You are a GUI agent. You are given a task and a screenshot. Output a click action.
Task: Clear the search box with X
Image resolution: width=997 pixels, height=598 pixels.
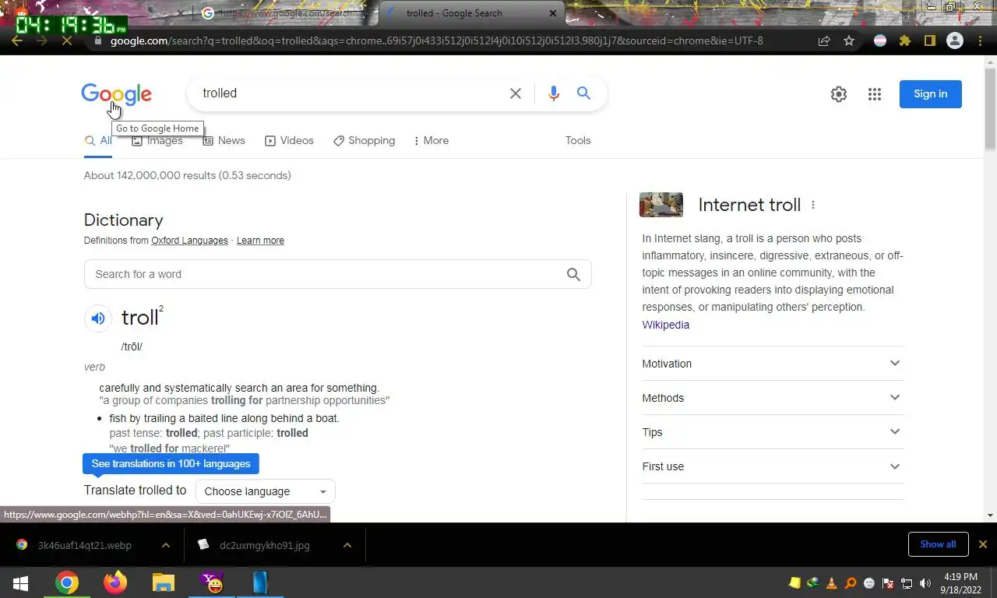coord(516,93)
